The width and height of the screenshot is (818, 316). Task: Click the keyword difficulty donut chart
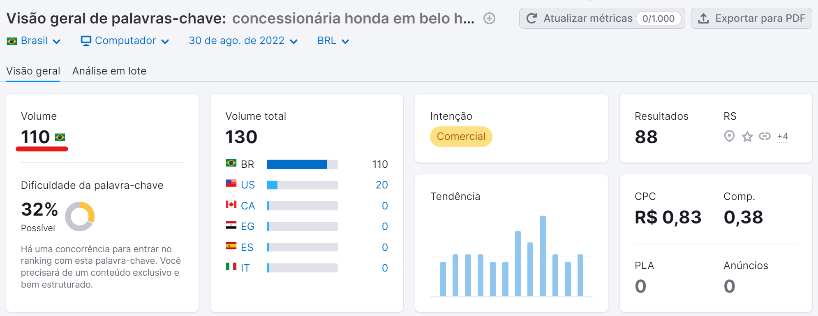point(80,216)
